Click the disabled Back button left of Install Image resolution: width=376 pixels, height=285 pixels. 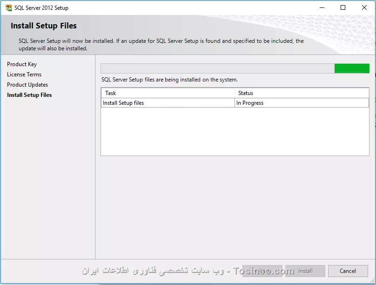[x=262, y=271]
